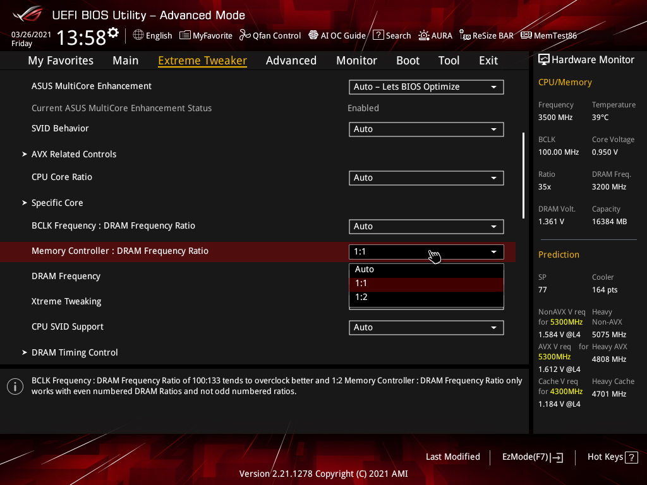Collapse Memory Controller DRAM Ratio dropdown

point(426,252)
